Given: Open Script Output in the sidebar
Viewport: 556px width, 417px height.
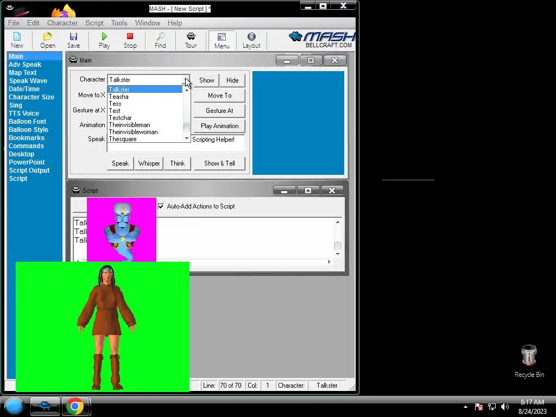Looking at the screenshot, I should coord(29,170).
